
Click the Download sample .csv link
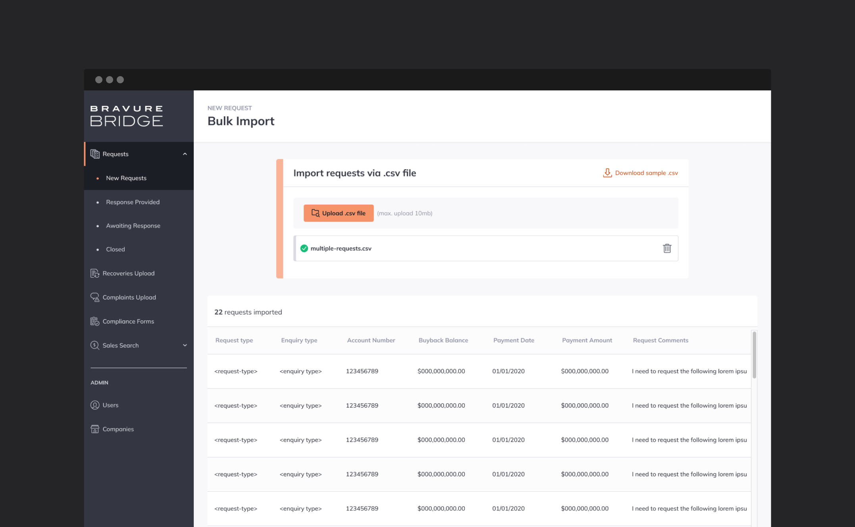(646, 173)
